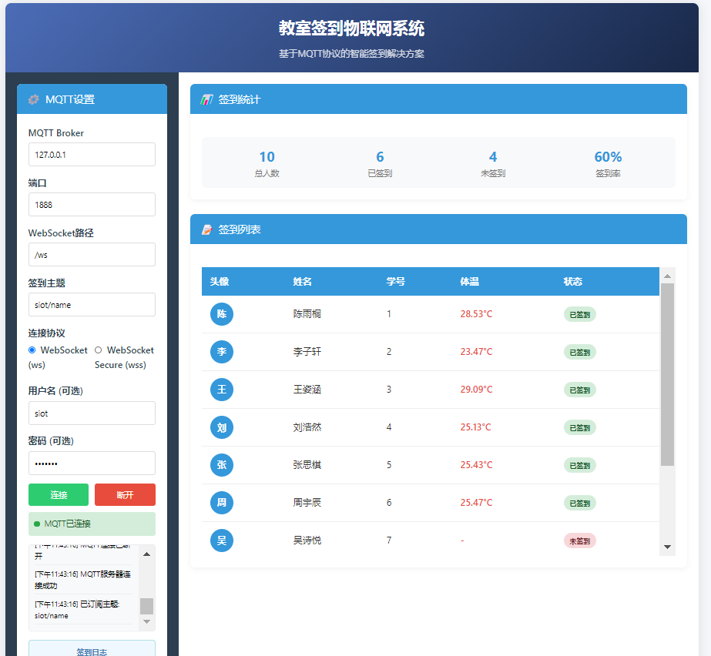Click the 体温 column header
This screenshot has height=656, width=711.
click(470, 282)
